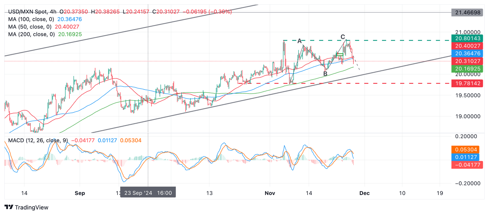Select the MA (100, close, 0) legend
Viewport: 489px width, 215px height.
(x=31, y=19)
